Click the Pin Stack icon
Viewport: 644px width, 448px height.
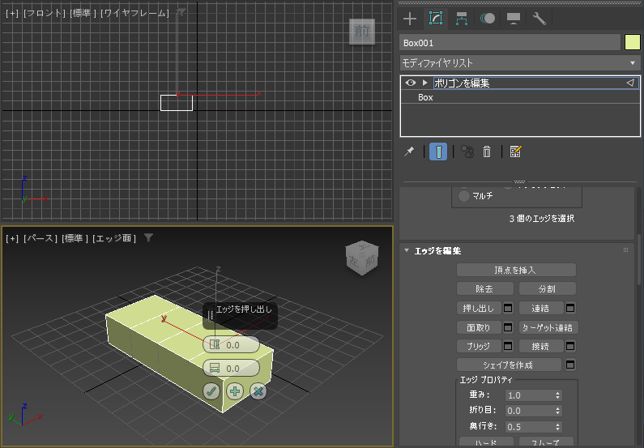409,151
